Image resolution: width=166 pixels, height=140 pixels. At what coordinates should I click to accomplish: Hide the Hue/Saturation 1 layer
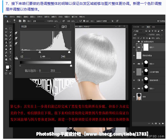tap(134, 80)
